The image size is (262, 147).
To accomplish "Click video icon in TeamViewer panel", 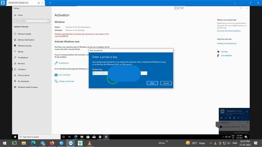I will pyautogui.click(x=221, y=118).
